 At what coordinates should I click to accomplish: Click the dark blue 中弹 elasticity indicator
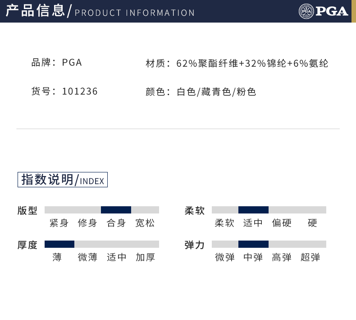(x=253, y=244)
